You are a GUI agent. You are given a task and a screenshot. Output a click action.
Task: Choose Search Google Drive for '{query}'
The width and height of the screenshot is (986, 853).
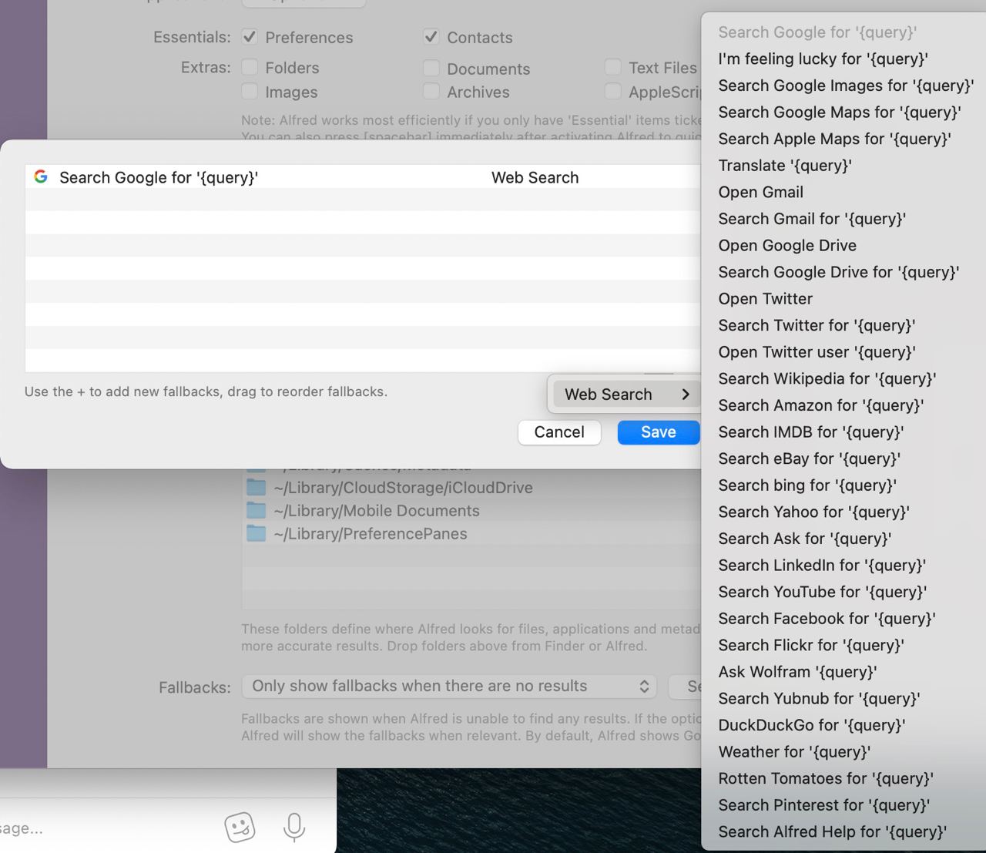[843, 272]
